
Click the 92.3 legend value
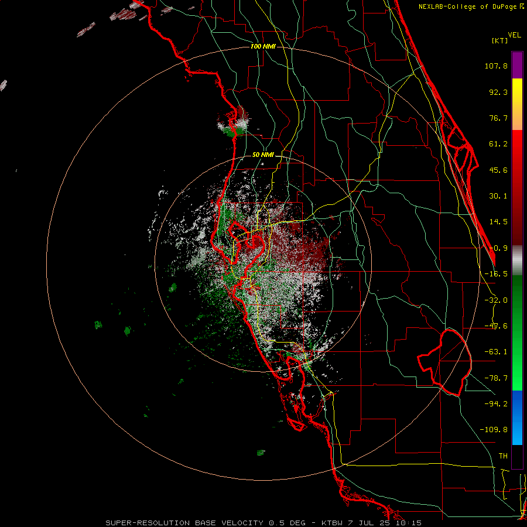pos(498,92)
